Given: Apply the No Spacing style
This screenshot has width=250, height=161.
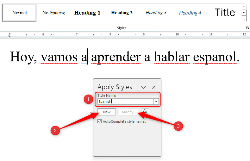Looking at the screenshot, I should pos(53,13).
